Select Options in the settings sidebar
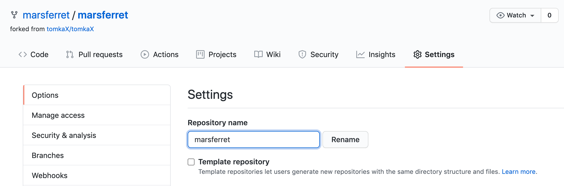Screen dimensions: 564x186 click(x=97, y=95)
